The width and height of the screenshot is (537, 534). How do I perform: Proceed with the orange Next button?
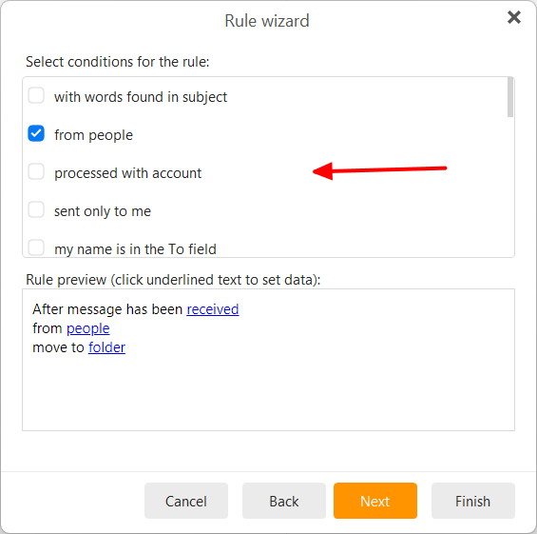pos(375,501)
